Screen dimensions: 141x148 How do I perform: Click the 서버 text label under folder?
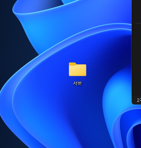click(x=77, y=83)
